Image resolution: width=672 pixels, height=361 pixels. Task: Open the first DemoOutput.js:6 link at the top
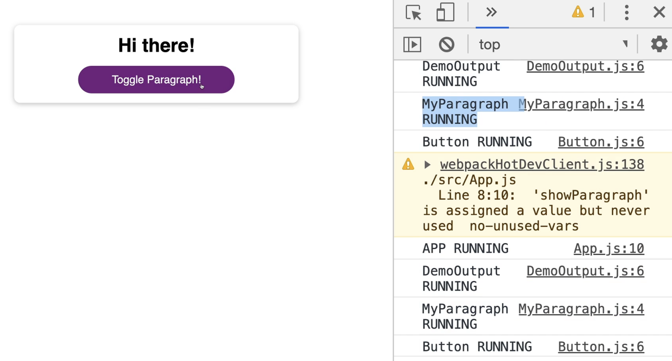[x=585, y=66]
